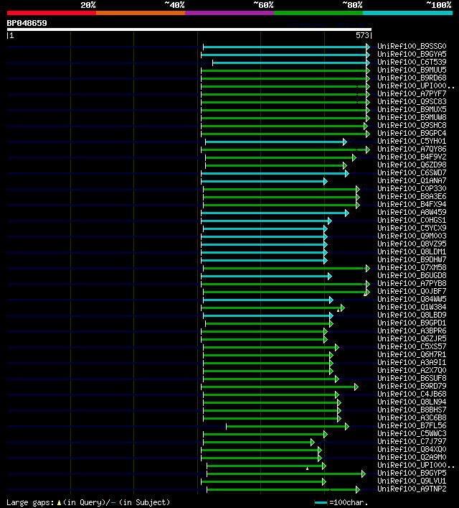
Task: Select the UniRef100_Q9M003 label
Action: (x=412, y=236)
